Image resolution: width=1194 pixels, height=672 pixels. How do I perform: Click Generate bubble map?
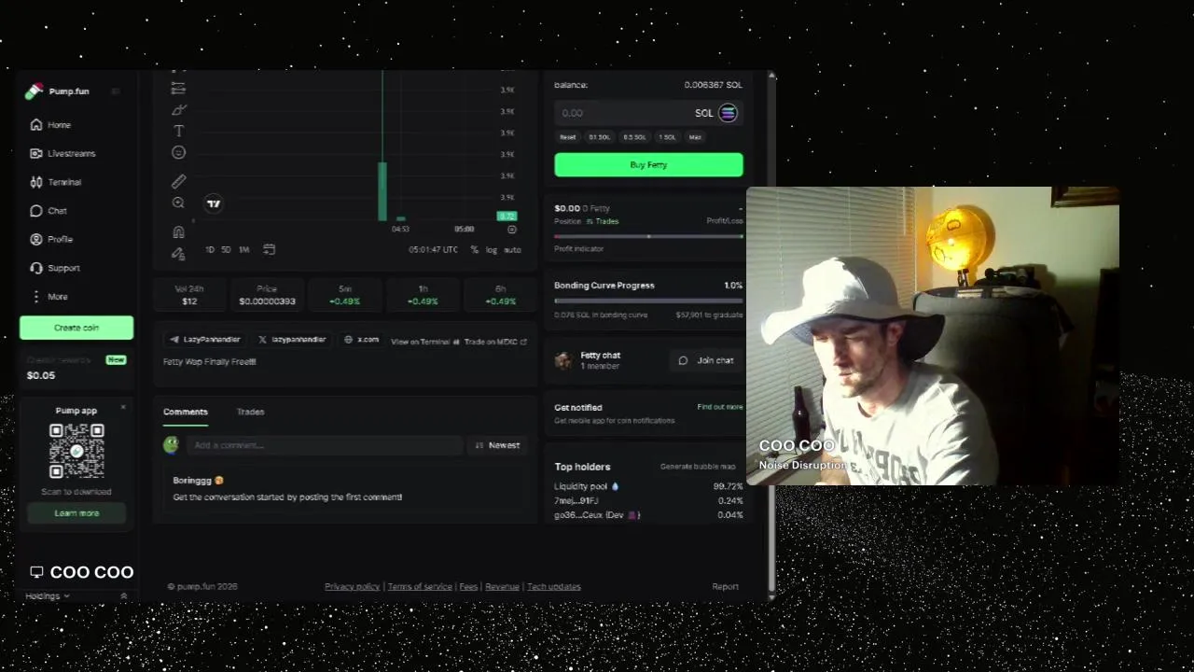tap(698, 467)
